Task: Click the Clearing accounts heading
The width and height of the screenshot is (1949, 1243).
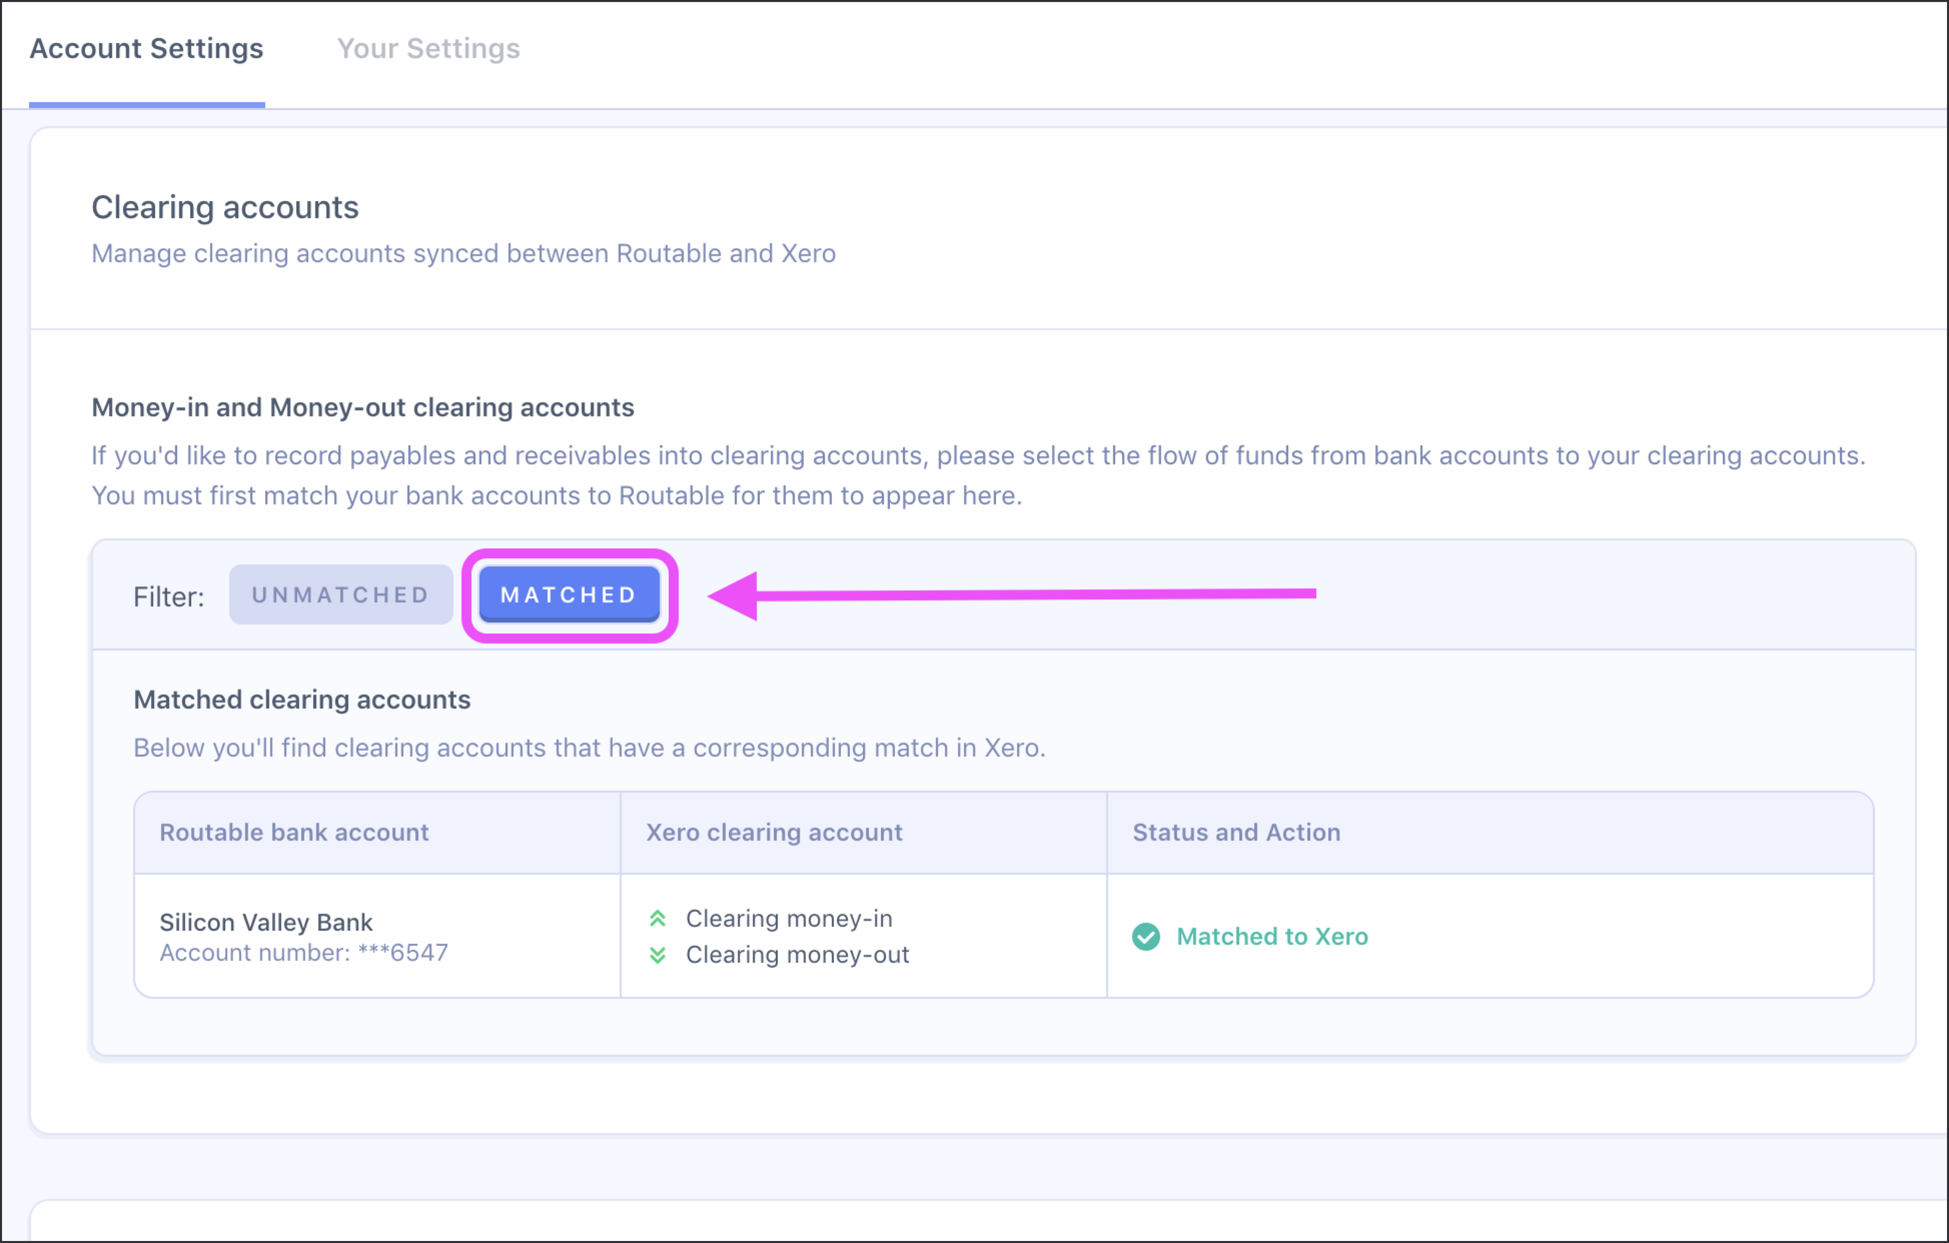Action: [x=225, y=207]
